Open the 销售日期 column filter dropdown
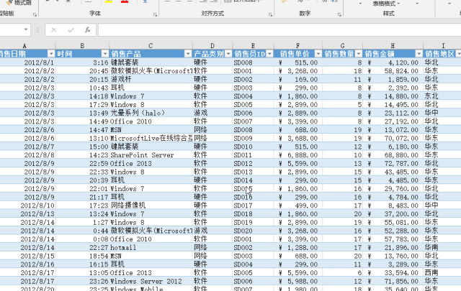Screen dimensions: 461x291 (x=50, y=54)
